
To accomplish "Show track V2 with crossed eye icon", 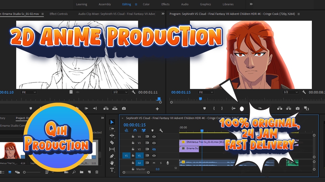I will [x=154, y=149].
